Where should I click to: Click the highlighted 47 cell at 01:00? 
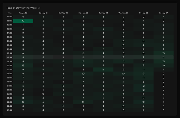[x=23, y=21]
